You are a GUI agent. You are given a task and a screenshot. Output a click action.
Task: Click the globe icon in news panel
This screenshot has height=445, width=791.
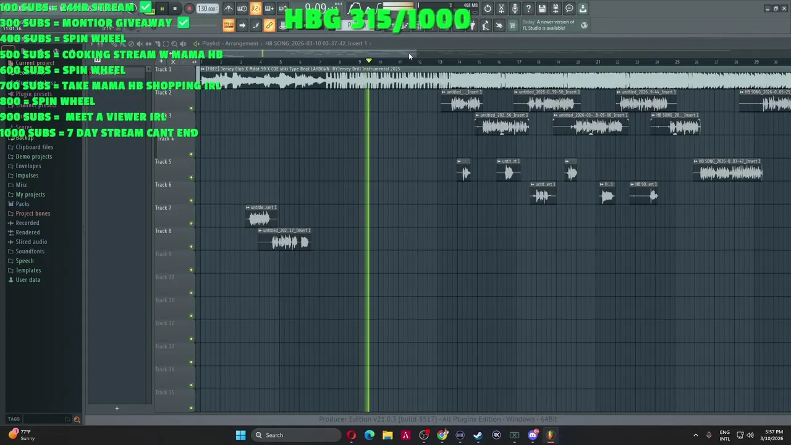[x=584, y=25]
